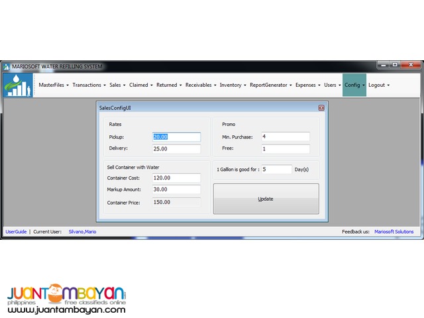Image resolution: width=424 pixels, height=318 pixels.
Task: Close the Mariosoft application window
Action: tap(411, 65)
